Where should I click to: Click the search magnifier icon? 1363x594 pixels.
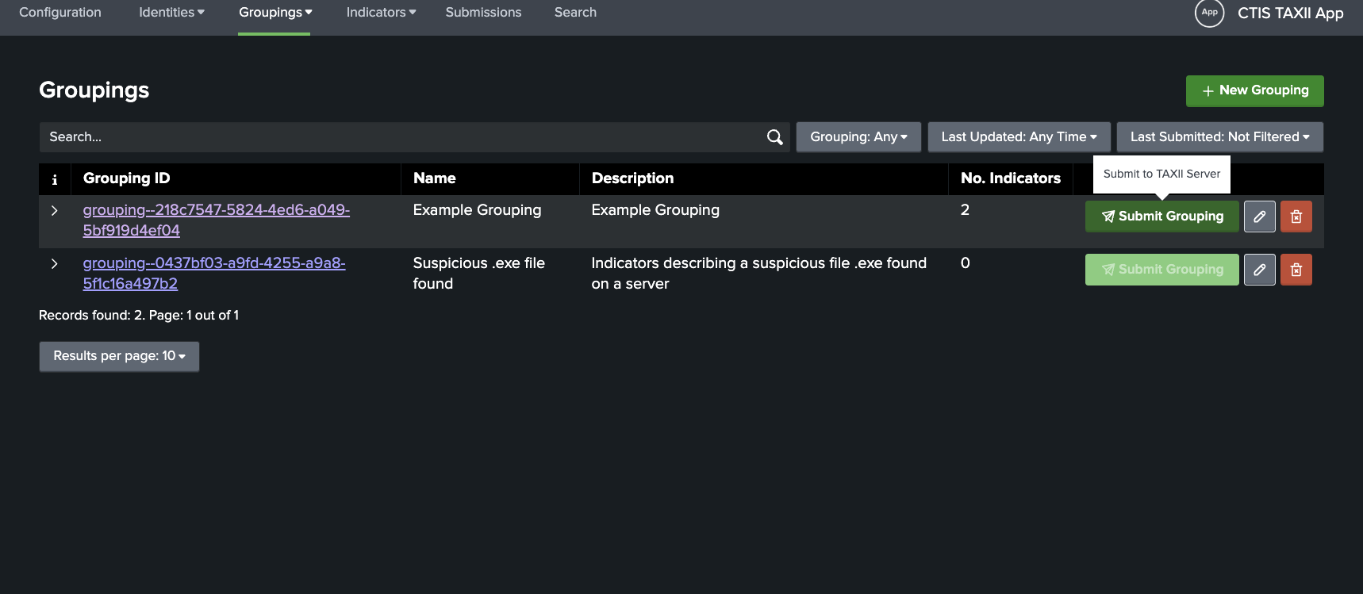click(774, 137)
